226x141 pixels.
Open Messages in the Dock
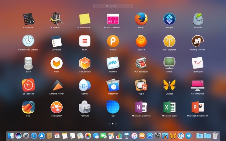[x=96, y=136]
